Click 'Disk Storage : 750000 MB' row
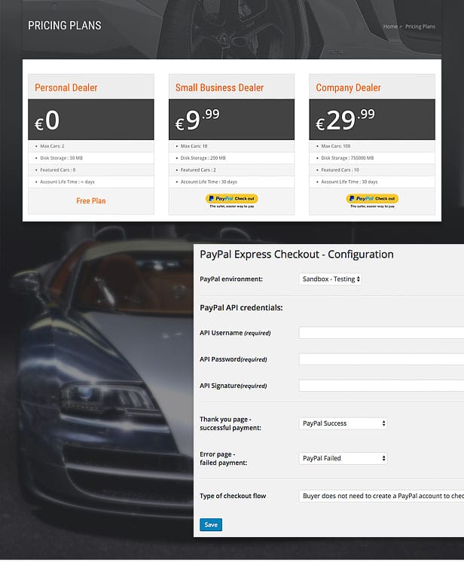Image resolution: width=464 pixels, height=562 pixels. point(372,158)
